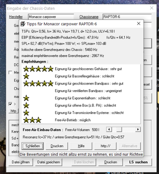Click the Chassisname label
The image size is (159, 174).
[89, 17]
